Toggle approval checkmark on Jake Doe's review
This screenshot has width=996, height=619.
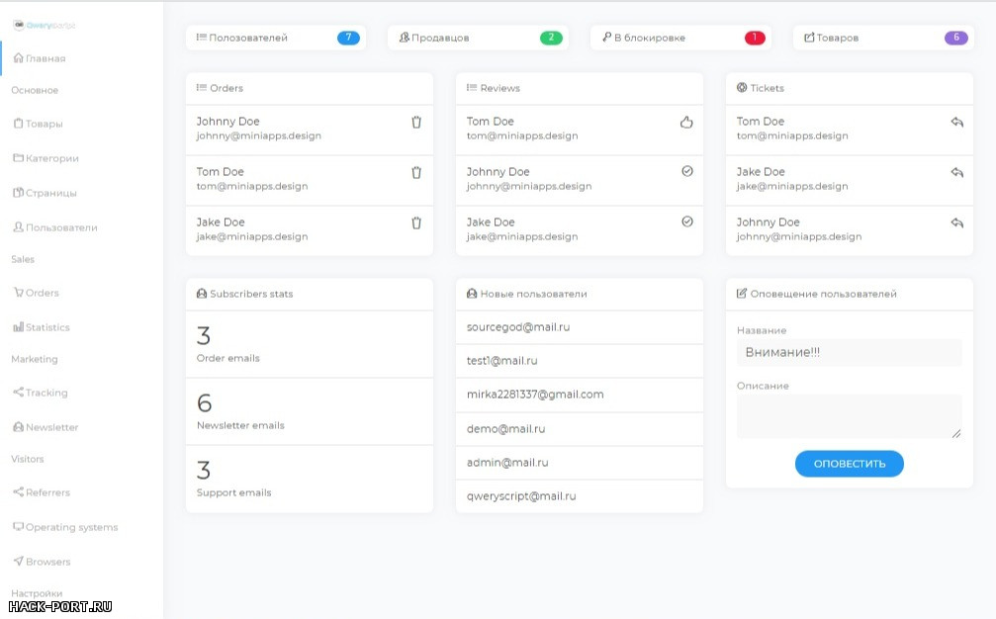tap(687, 221)
